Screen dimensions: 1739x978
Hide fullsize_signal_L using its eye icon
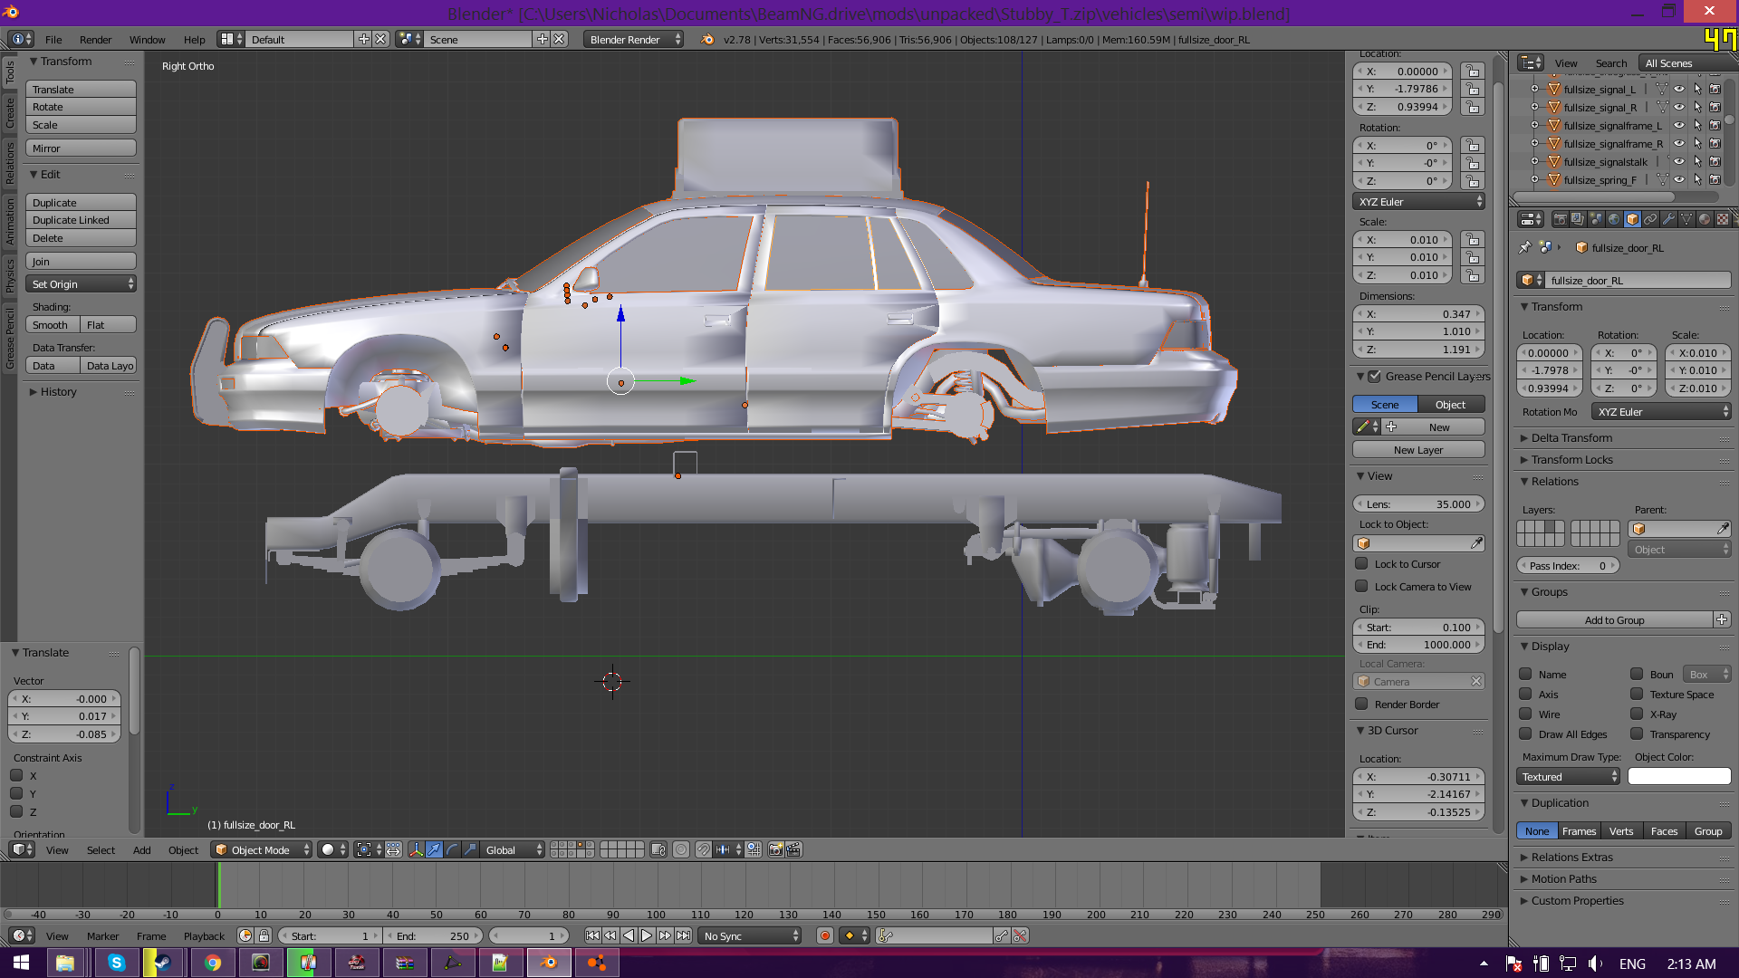[1679, 90]
